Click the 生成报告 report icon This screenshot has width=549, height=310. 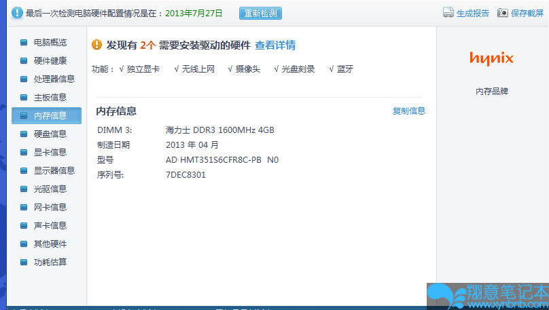tap(448, 13)
